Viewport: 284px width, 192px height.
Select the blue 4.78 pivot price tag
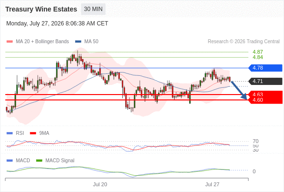[265, 68]
